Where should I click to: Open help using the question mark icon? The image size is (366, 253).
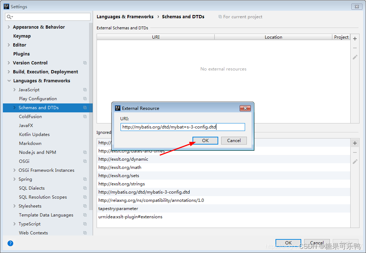click(x=10, y=243)
